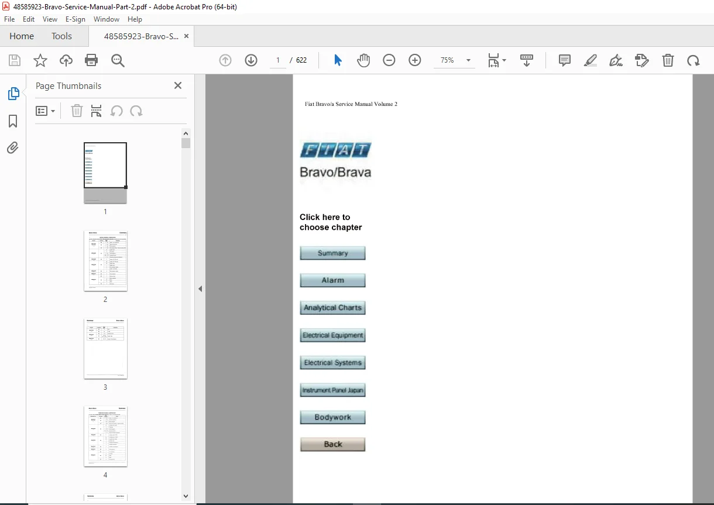Click the Alarm chapter button

[332, 280]
